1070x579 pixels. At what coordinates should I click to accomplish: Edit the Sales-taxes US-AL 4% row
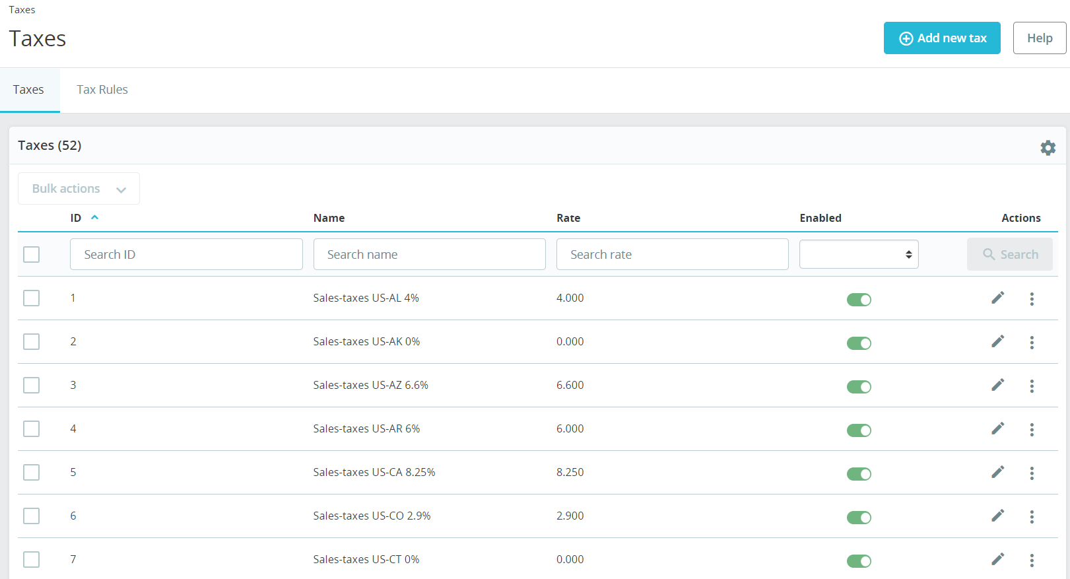tap(998, 298)
